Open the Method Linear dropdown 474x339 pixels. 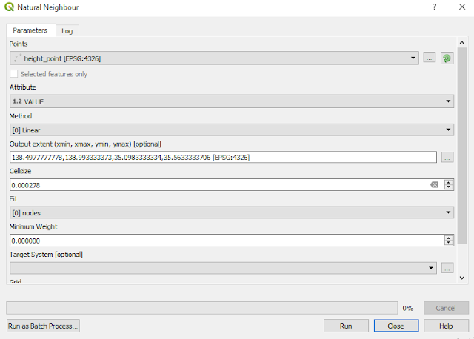232,130
